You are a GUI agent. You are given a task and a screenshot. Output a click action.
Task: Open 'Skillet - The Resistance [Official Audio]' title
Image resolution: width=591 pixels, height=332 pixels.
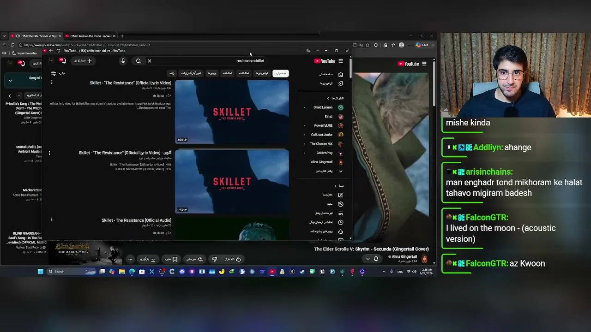[136, 220]
